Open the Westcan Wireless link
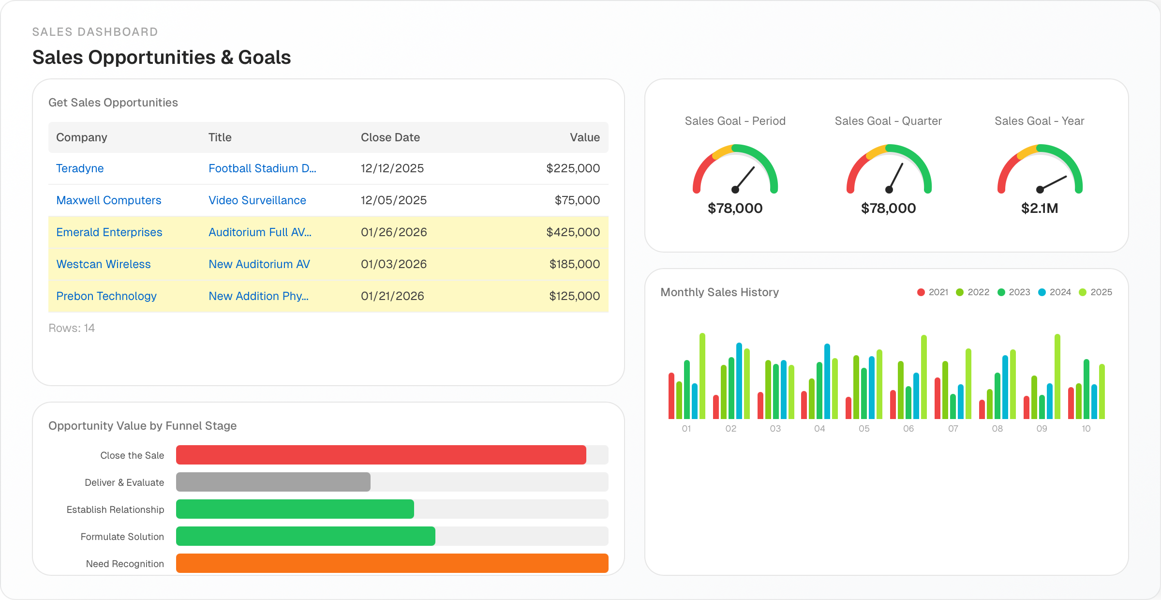This screenshot has width=1161, height=600. [x=103, y=264]
